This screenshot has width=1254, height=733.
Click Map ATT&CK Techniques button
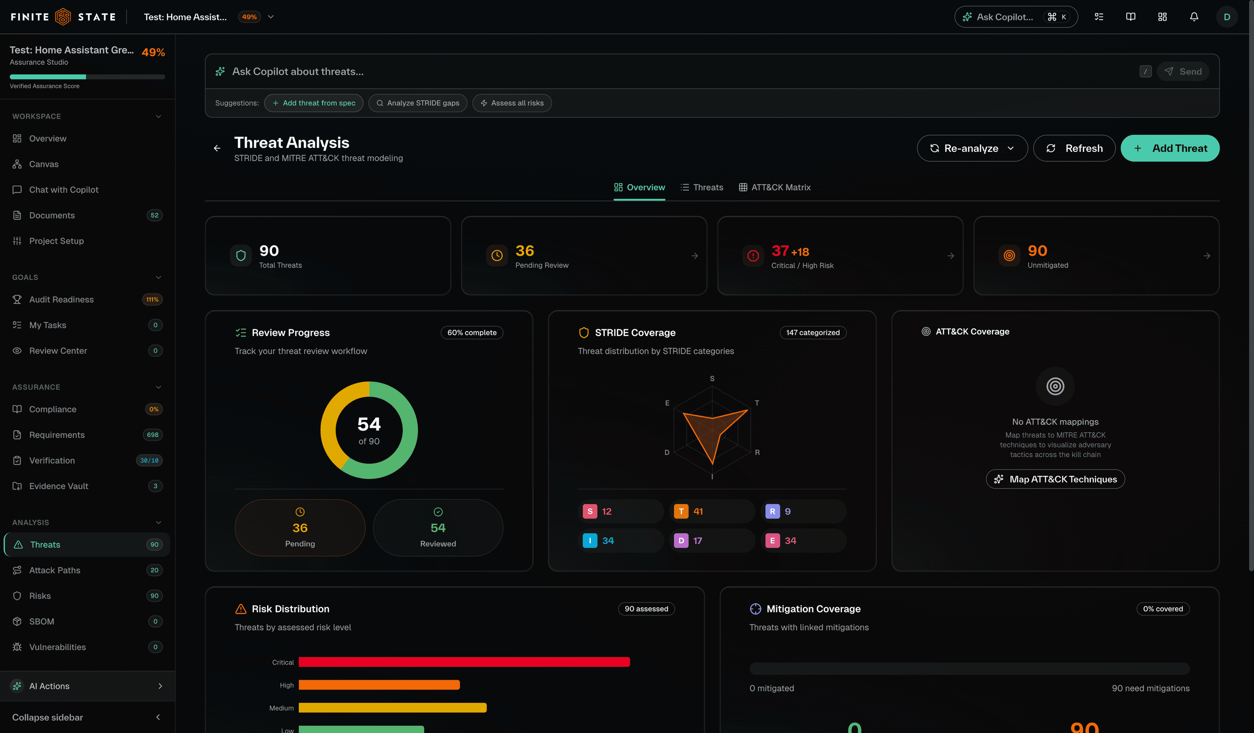pos(1055,479)
